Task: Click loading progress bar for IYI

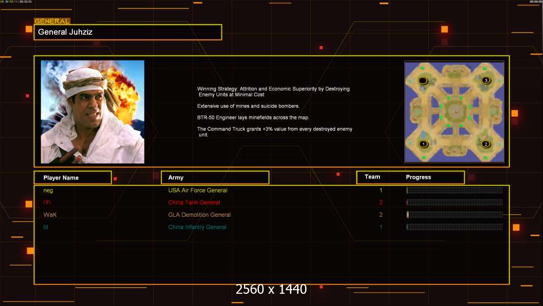Action: (x=455, y=202)
